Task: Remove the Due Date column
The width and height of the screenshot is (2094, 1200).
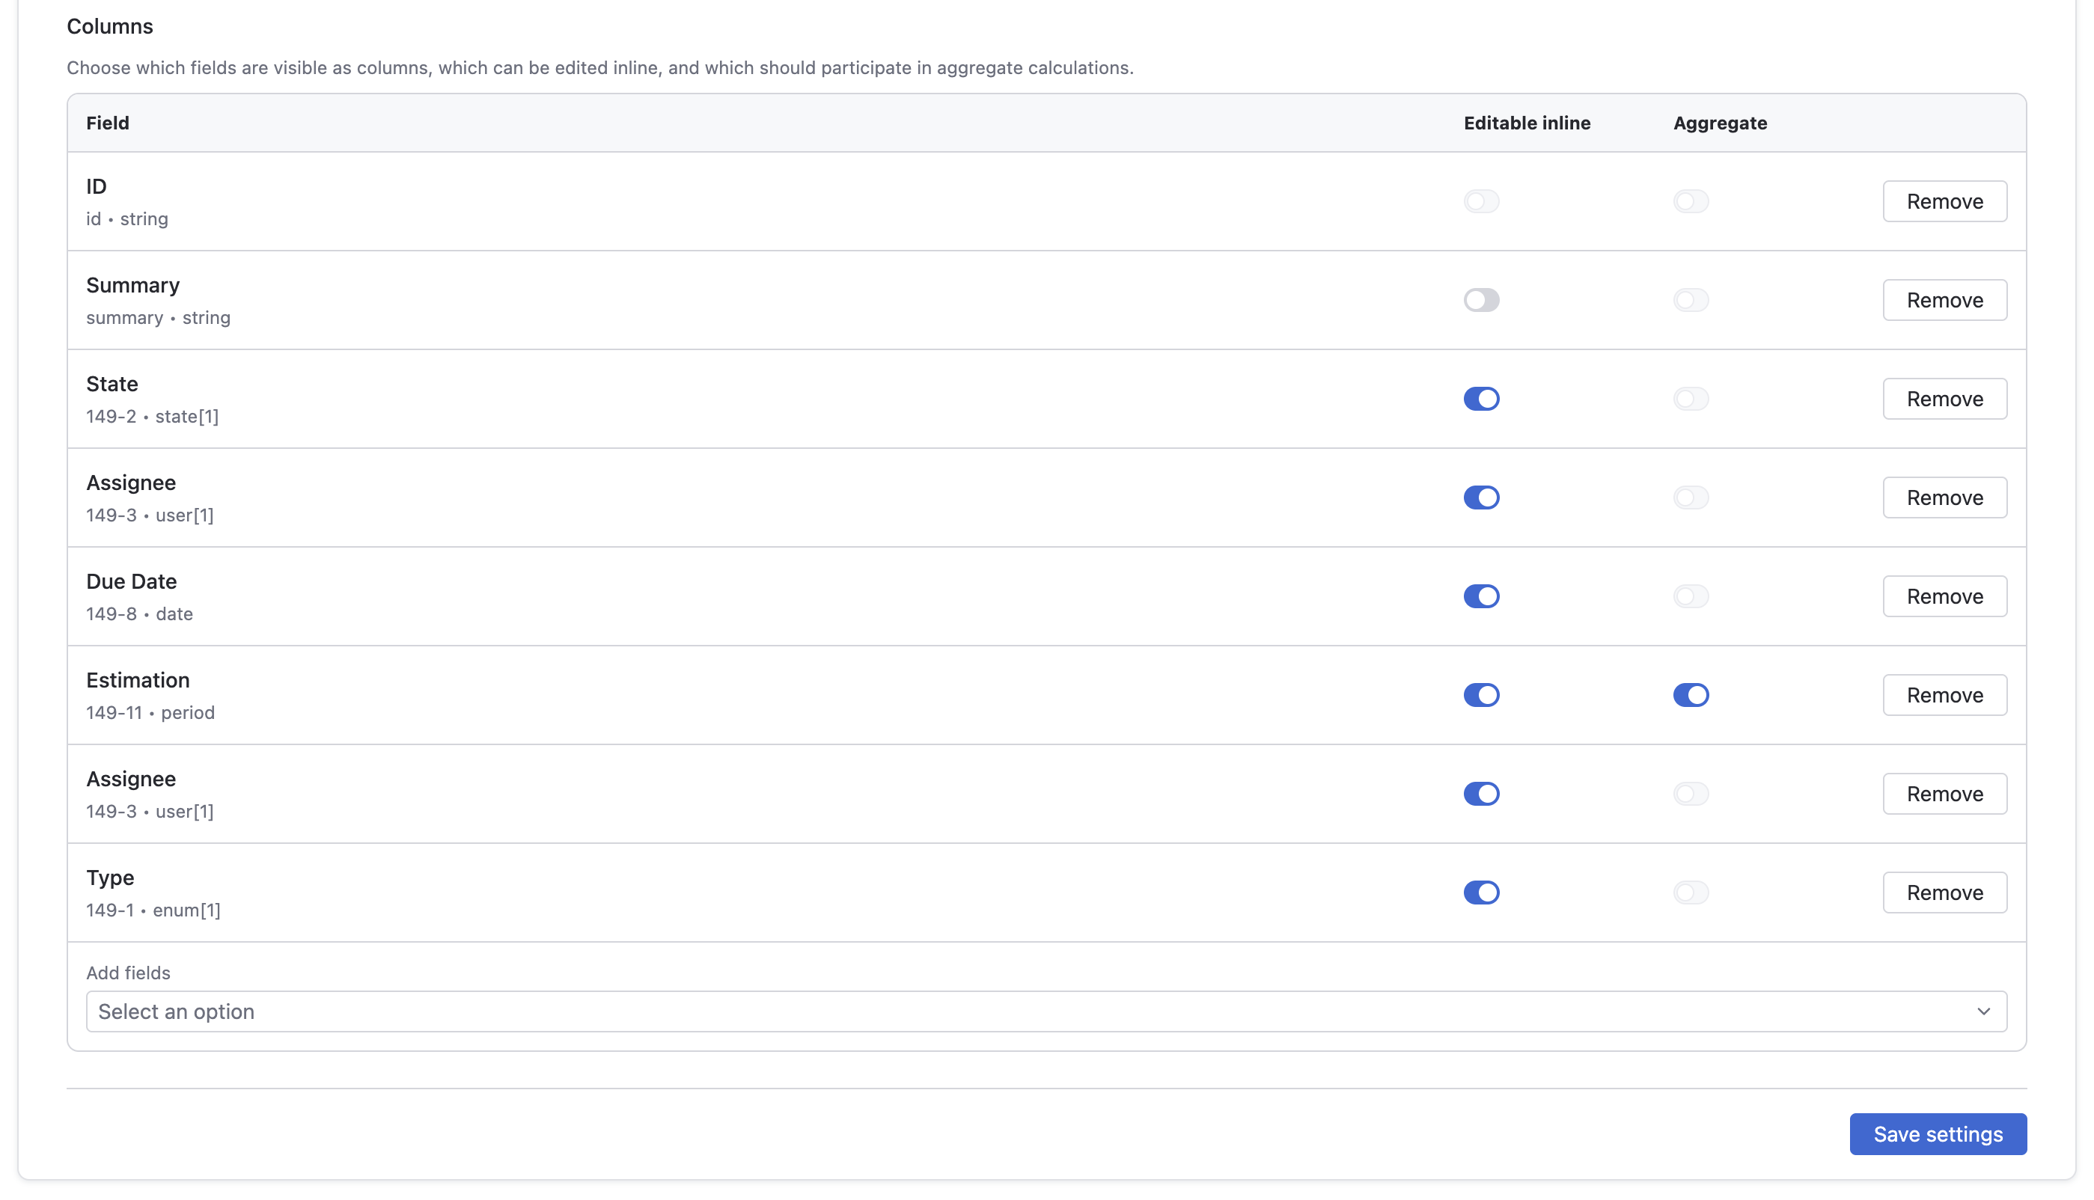Action: [1944, 596]
